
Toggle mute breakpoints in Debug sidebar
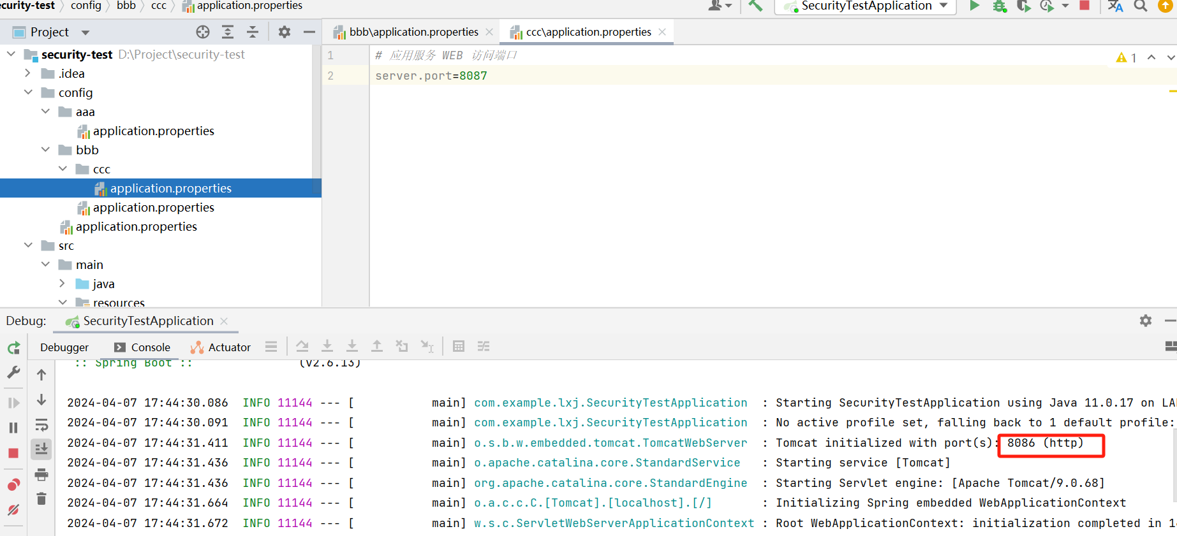[x=13, y=510]
